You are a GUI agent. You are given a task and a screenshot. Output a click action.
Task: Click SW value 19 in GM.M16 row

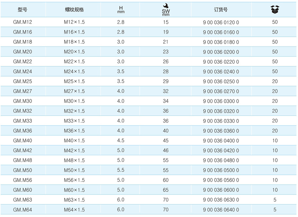166,32
